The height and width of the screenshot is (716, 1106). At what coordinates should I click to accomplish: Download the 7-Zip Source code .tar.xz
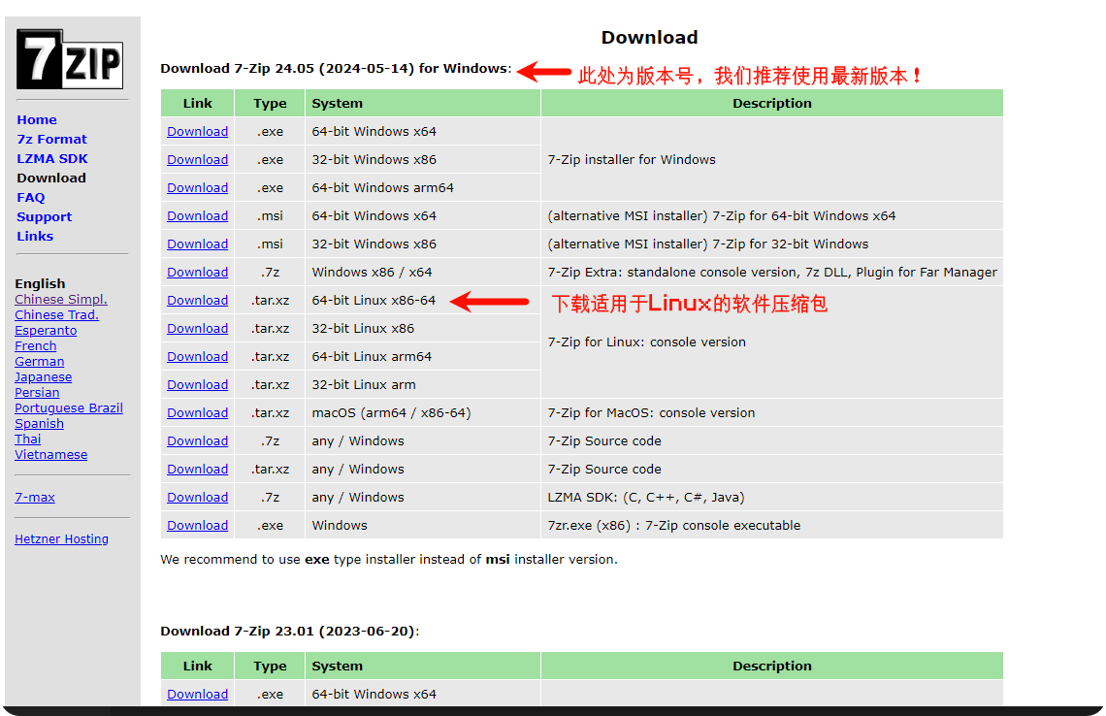tap(198, 470)
